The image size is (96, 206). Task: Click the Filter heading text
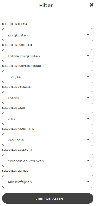point(46,6)
